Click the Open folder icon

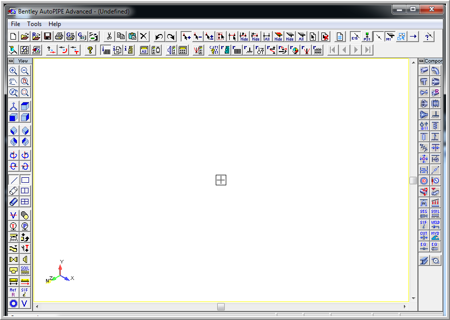[25, 37]
